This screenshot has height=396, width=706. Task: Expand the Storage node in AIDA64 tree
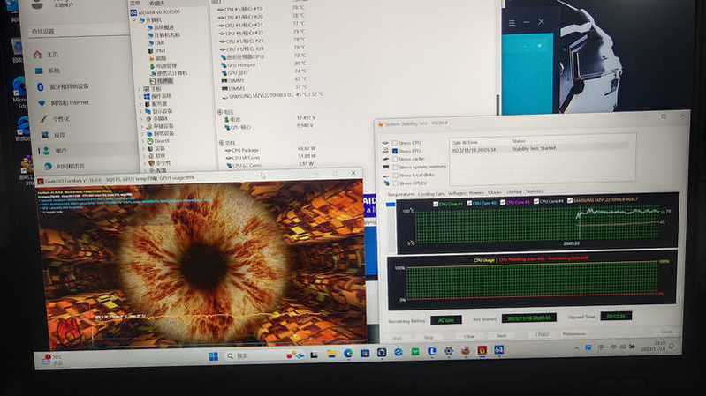(143, 127)
